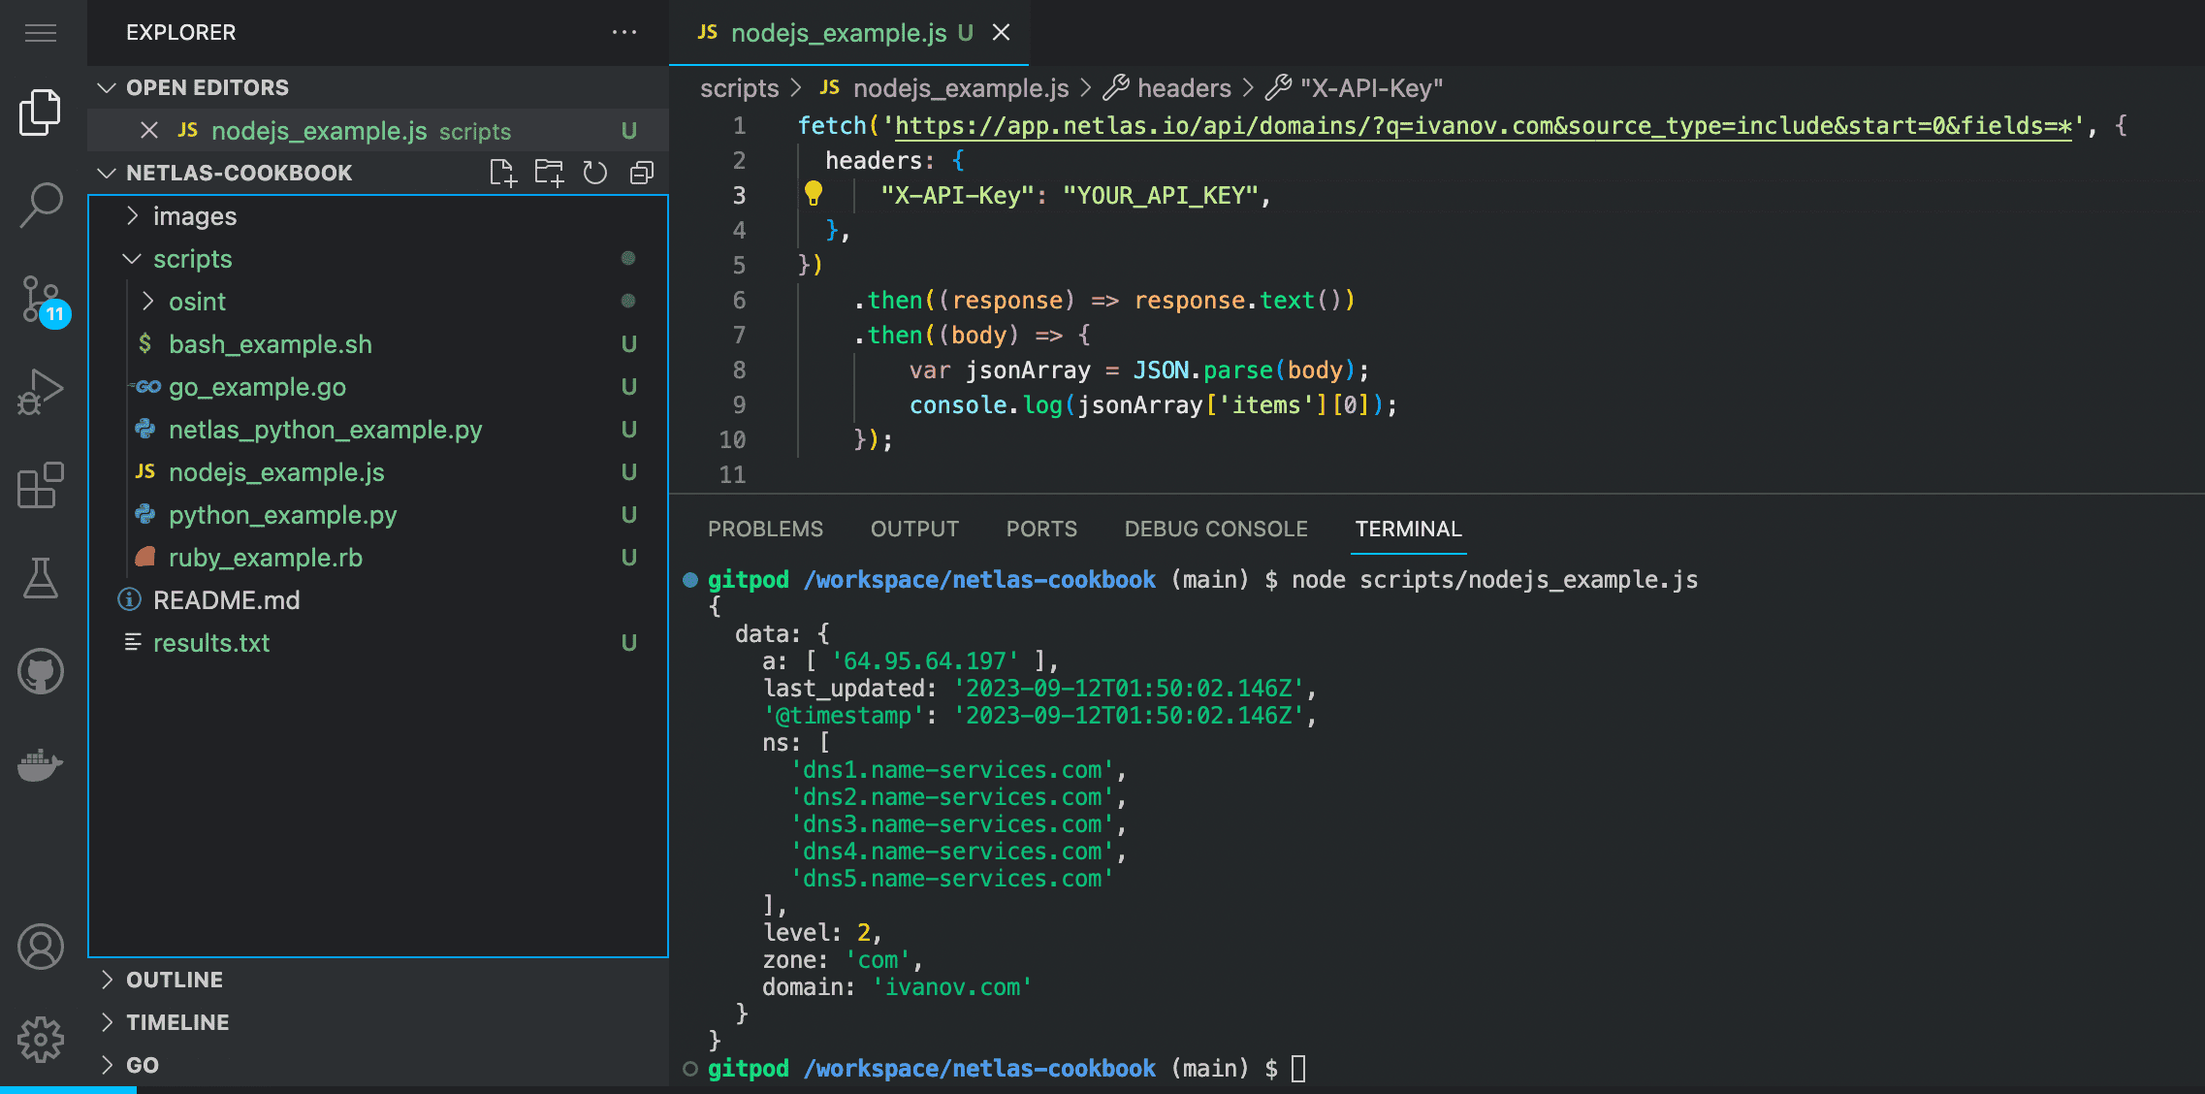Close the nodejs_example.js editor tab
The width and height of the screenshot is (2205, 1094).
point(1002,33)
